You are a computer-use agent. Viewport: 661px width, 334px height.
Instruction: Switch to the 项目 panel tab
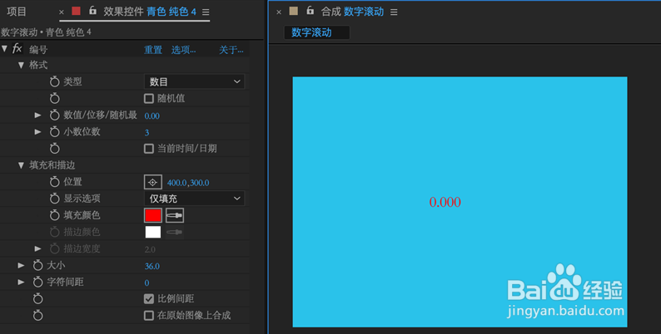click(x=17, y=12)
